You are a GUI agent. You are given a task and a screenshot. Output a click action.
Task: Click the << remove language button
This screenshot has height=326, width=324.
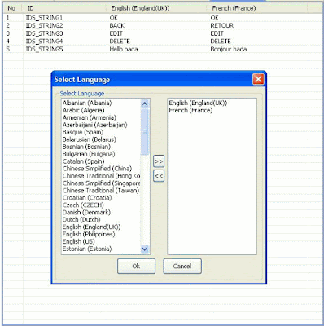[159, 176]
